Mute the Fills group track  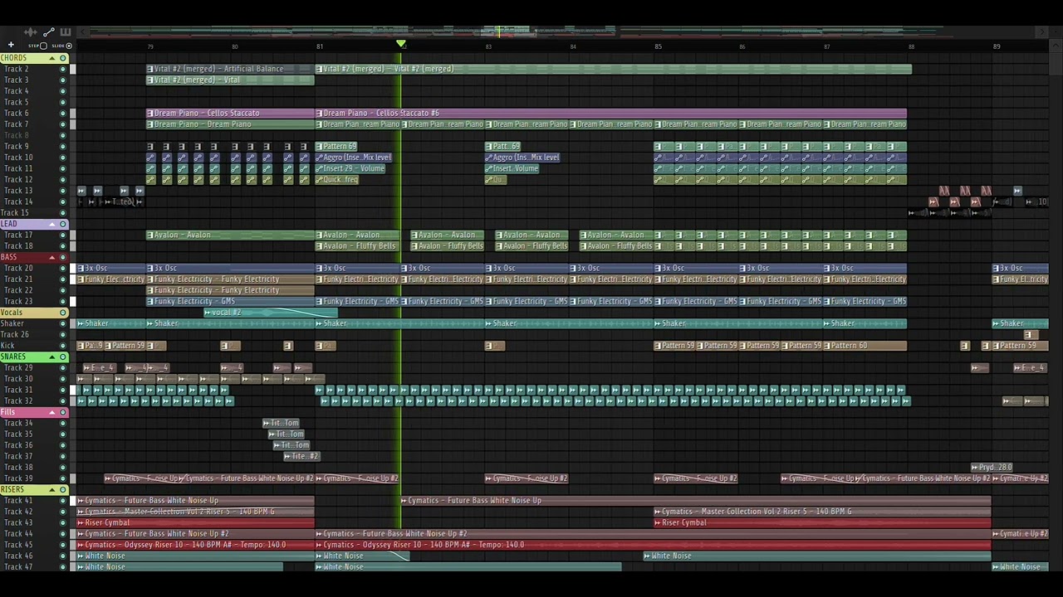pyautogui.click(x=62, y=412)
